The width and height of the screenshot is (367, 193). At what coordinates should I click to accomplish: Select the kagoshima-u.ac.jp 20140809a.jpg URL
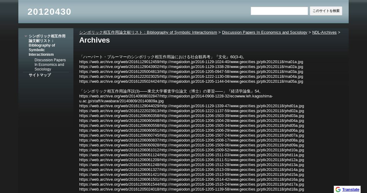pos(176,99)
